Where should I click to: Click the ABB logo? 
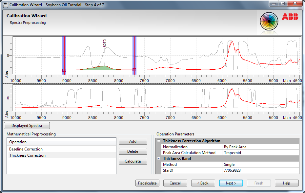pos(290,17)
